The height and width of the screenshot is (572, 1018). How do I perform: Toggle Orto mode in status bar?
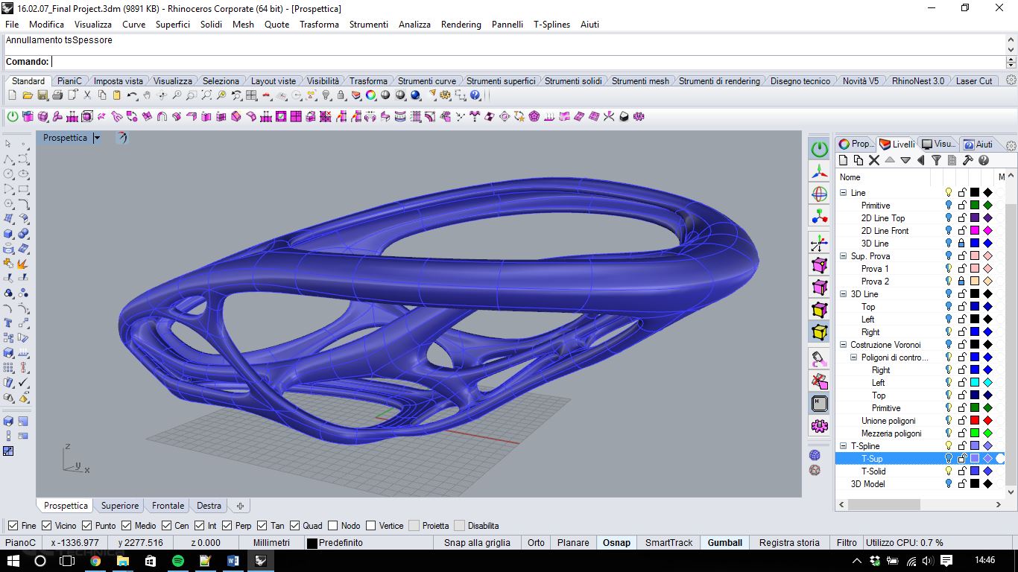[536, 543]
